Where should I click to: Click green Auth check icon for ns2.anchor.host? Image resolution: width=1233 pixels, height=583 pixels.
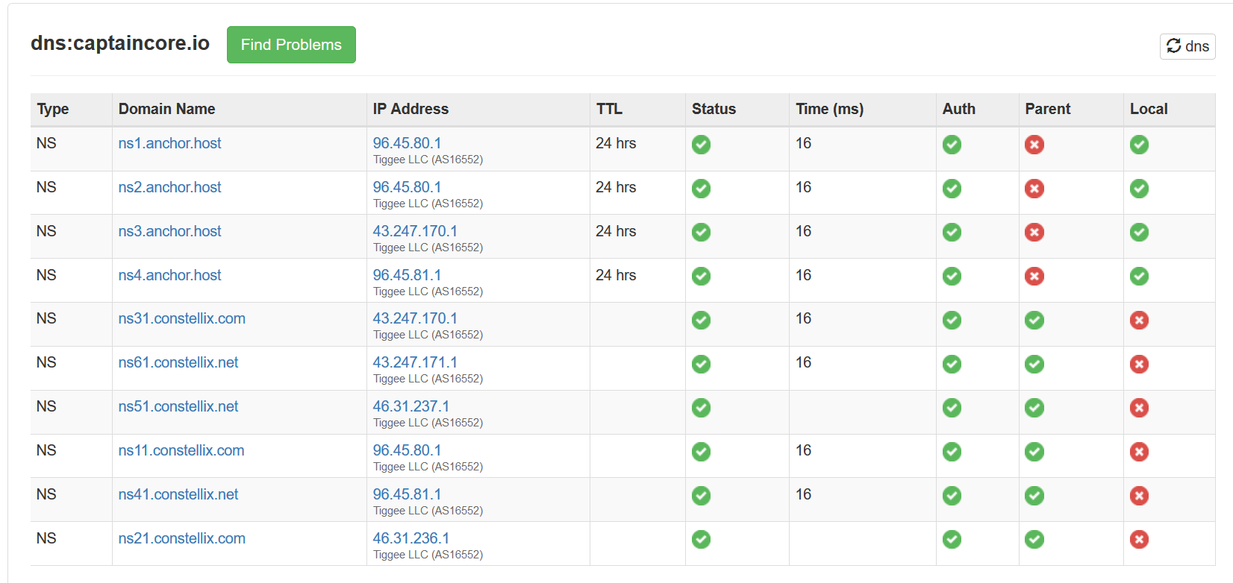952,189
